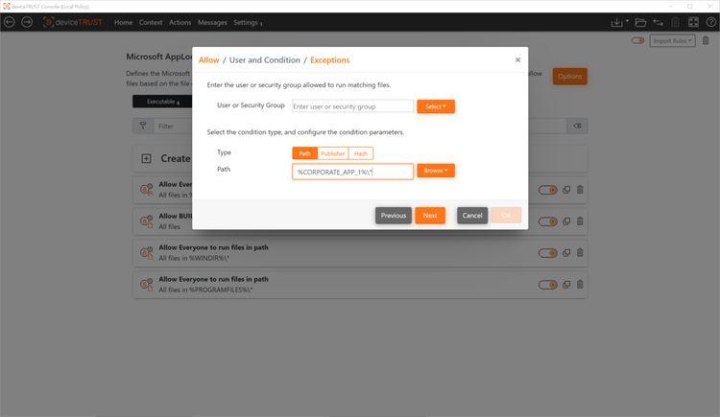
Task: Click the filter funnel icon
Action: point(143,126)
